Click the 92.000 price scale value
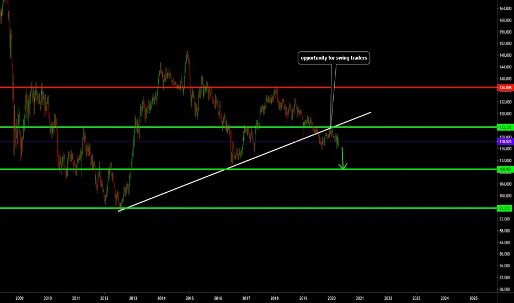This screenshot has width=514, height=303. point(506,219)
